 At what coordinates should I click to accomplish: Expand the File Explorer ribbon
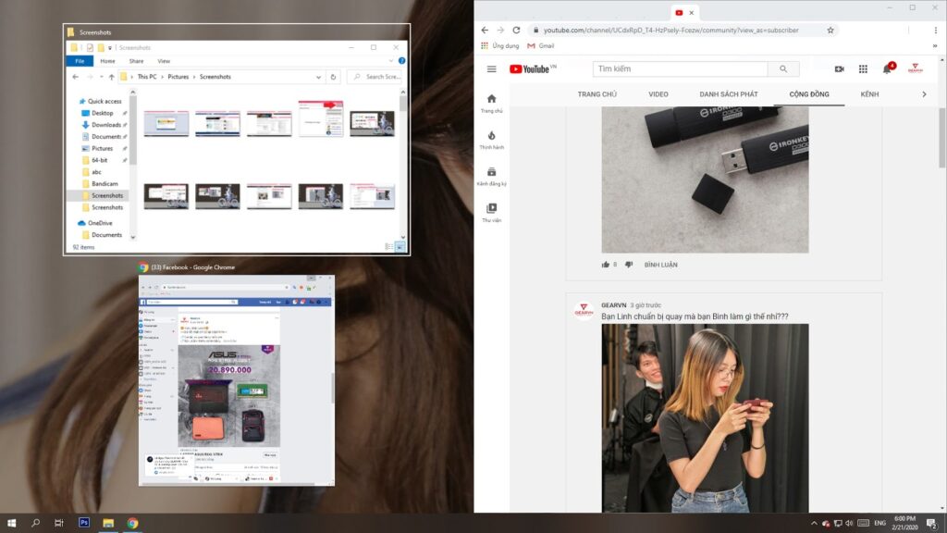click(391, 61)
